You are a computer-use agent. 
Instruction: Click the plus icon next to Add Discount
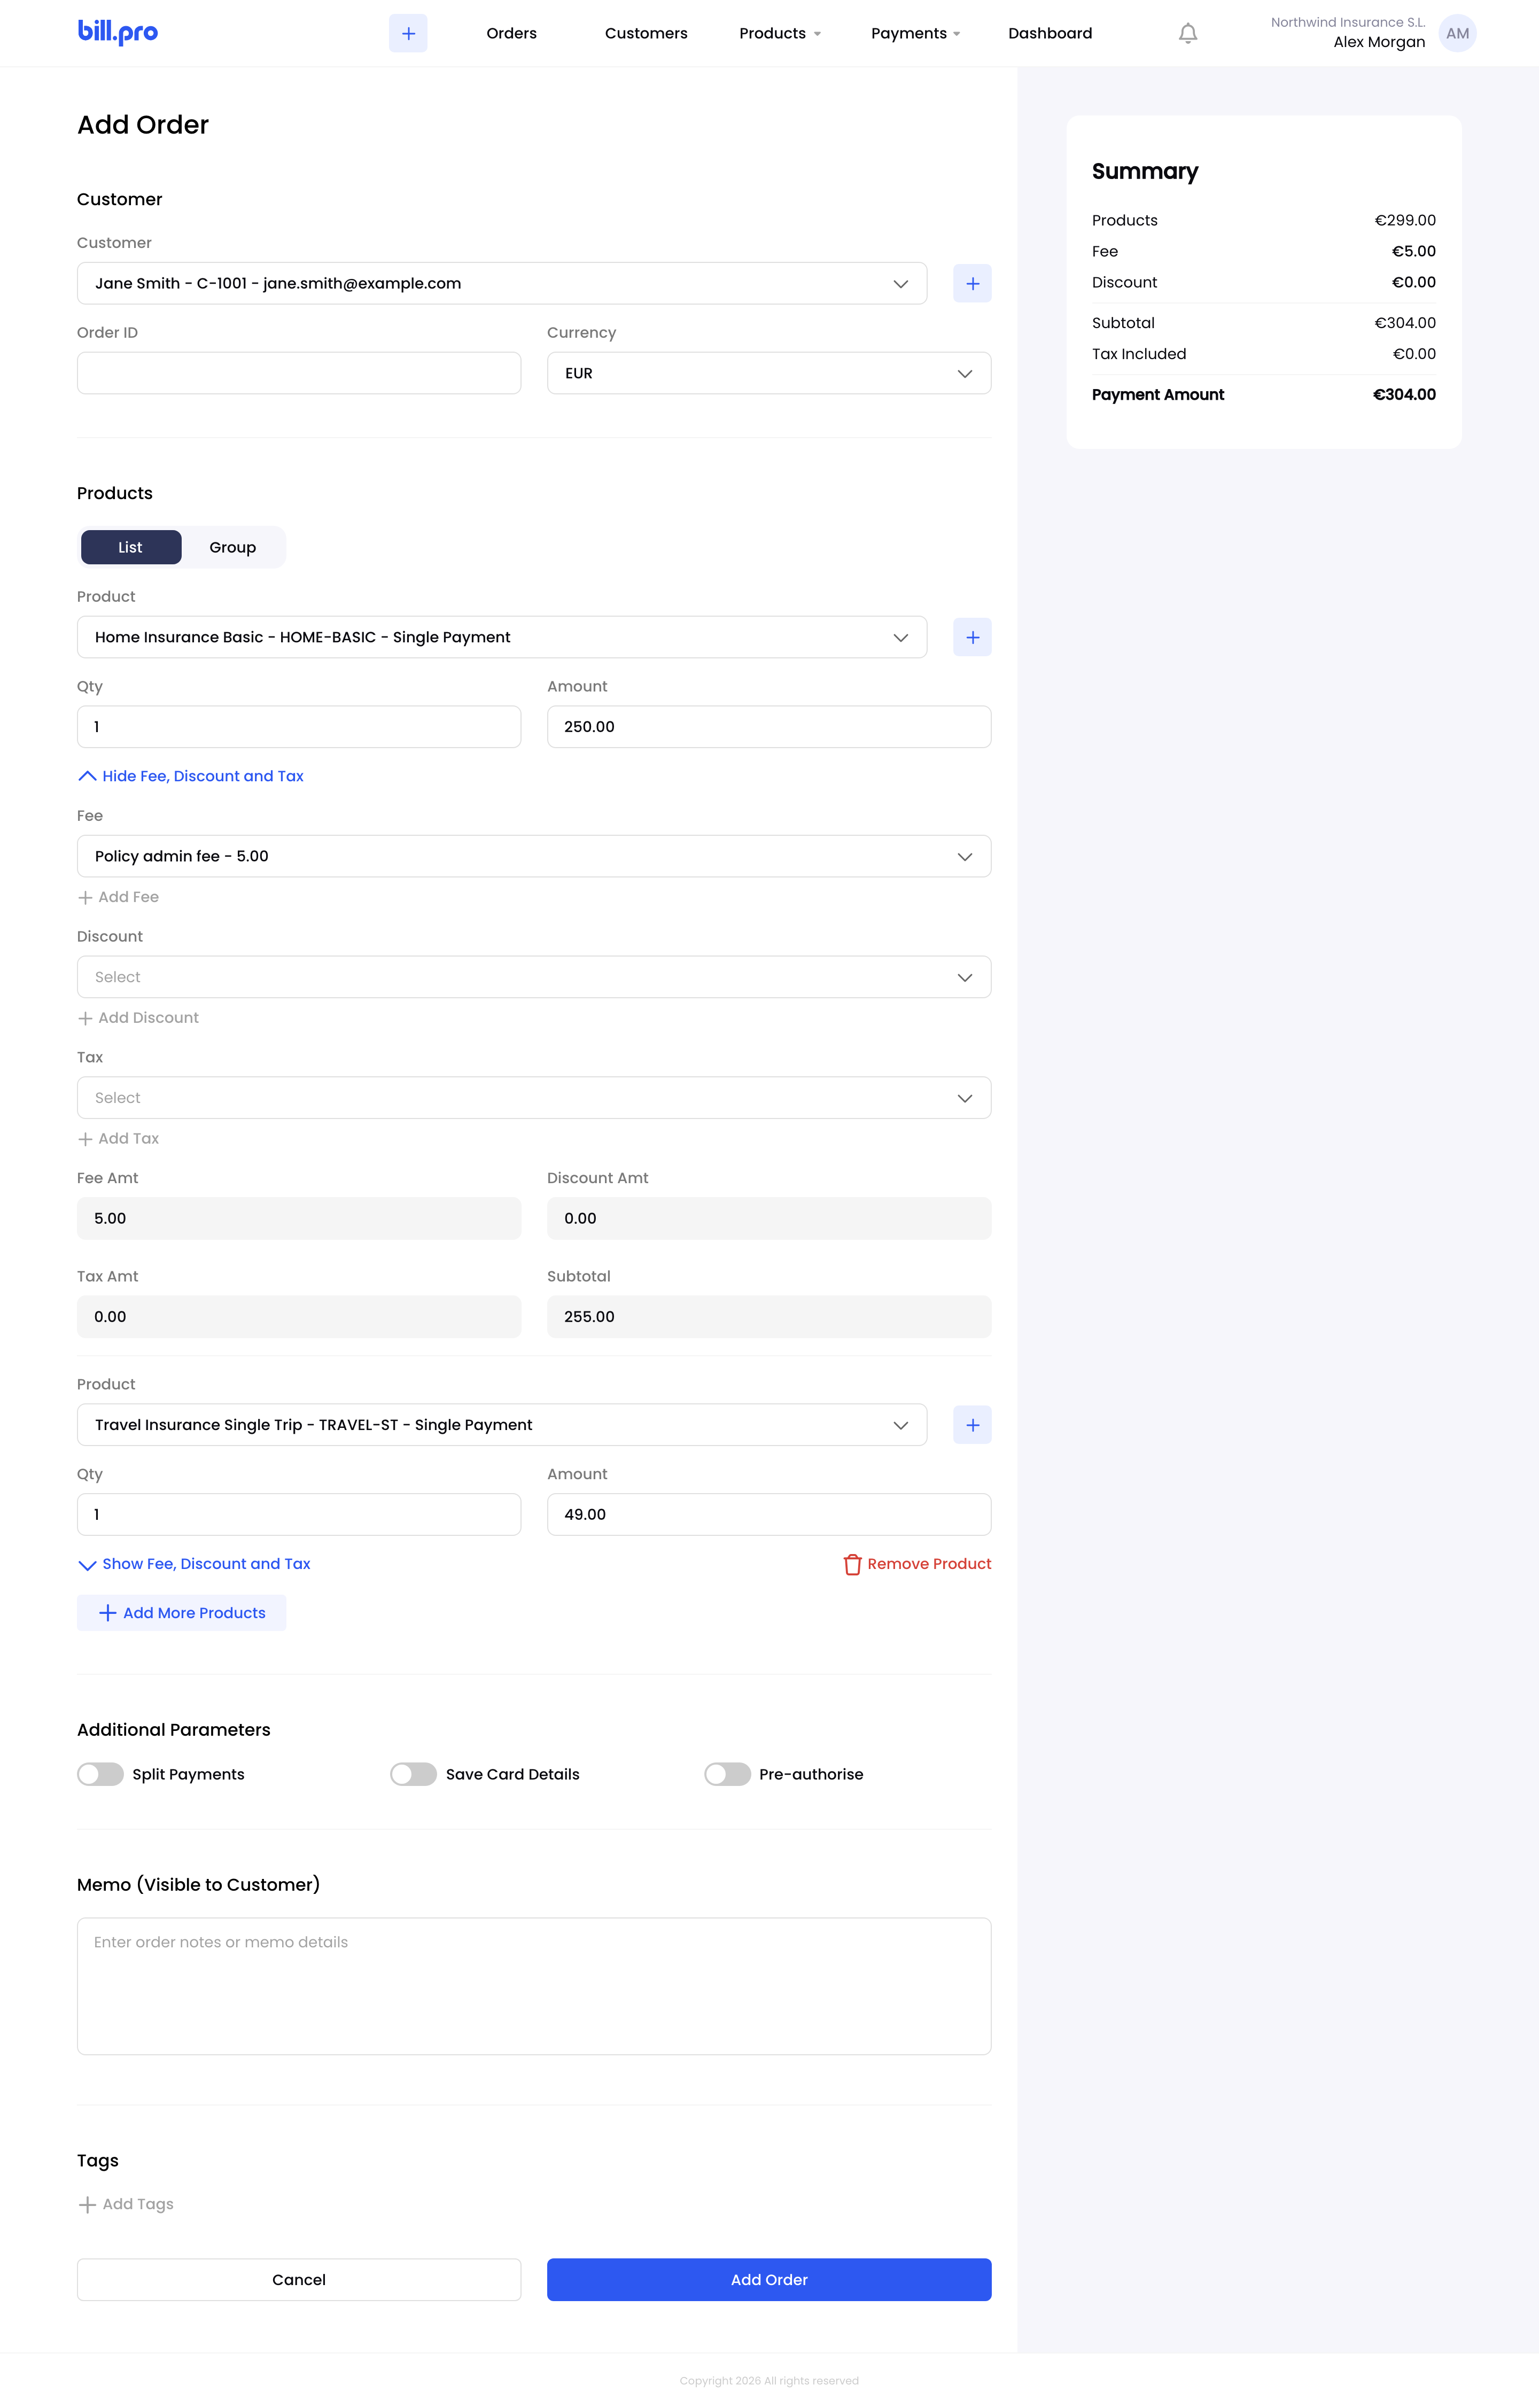click(x=85, y=1018)
